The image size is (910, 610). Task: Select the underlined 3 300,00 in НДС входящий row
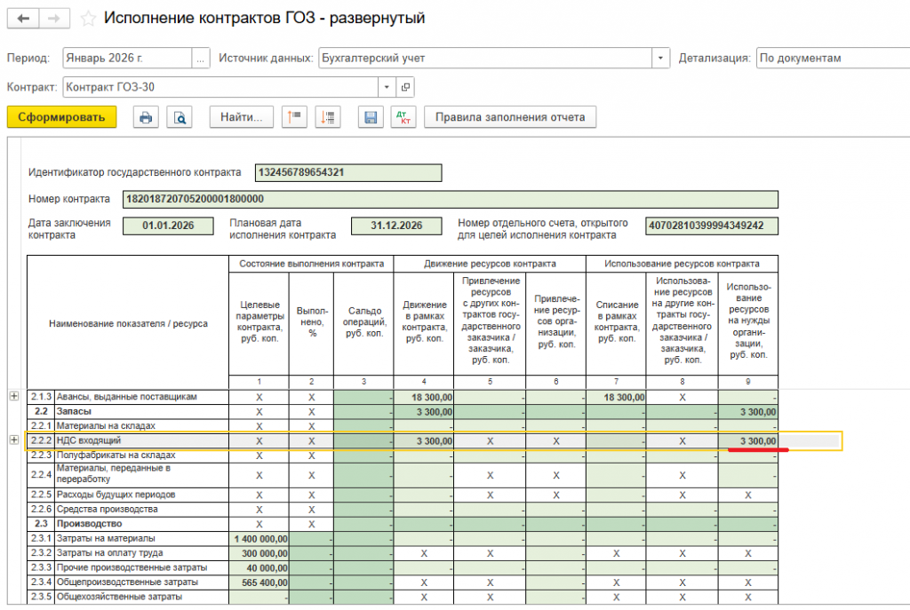pyautogui.click(x=748, y=441)
